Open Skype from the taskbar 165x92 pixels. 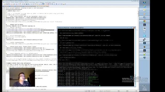[x=144, y=36]
